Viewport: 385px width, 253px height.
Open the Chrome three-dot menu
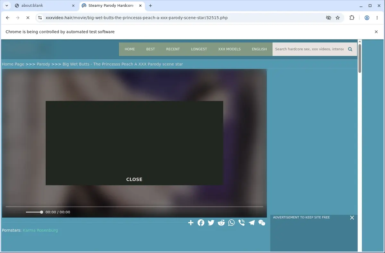pos(377,18)
